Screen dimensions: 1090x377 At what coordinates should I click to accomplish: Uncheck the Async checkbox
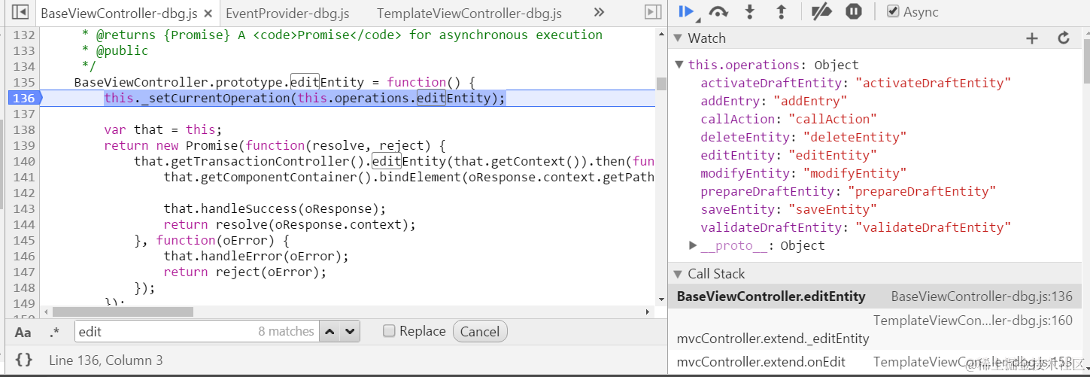tap(893, 11)
